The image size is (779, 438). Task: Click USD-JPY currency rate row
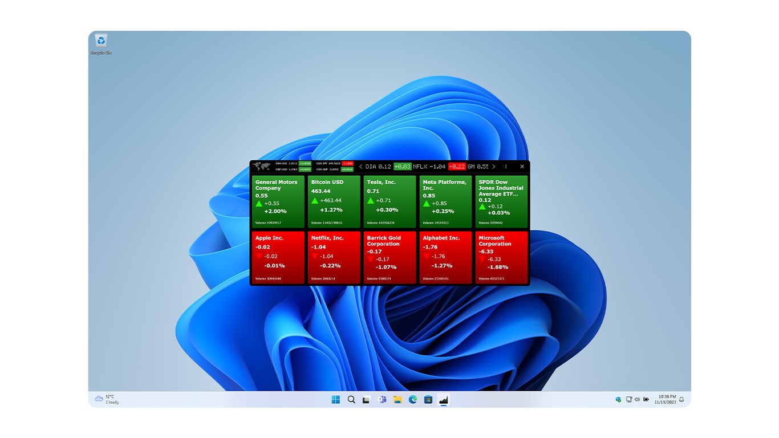click(335, 163)
